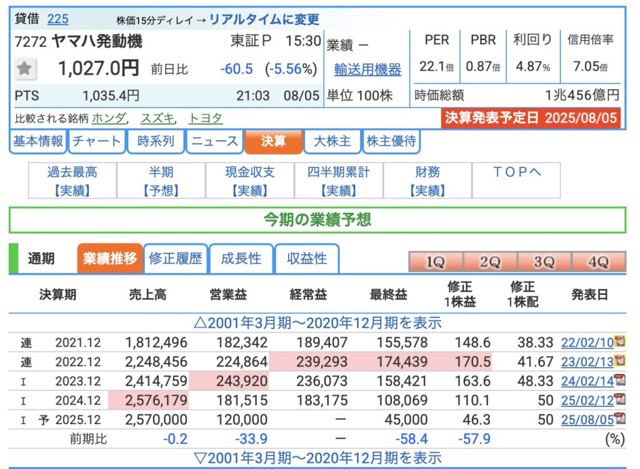Click the 1Q quarter button
Image resolution: width=640 pixels, height=469 pixels.
pos(436,262)
